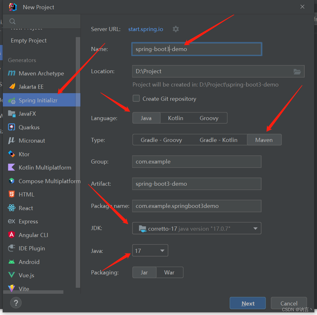Open the JDK corretto-17 dropdown

(x=197, y=228)
